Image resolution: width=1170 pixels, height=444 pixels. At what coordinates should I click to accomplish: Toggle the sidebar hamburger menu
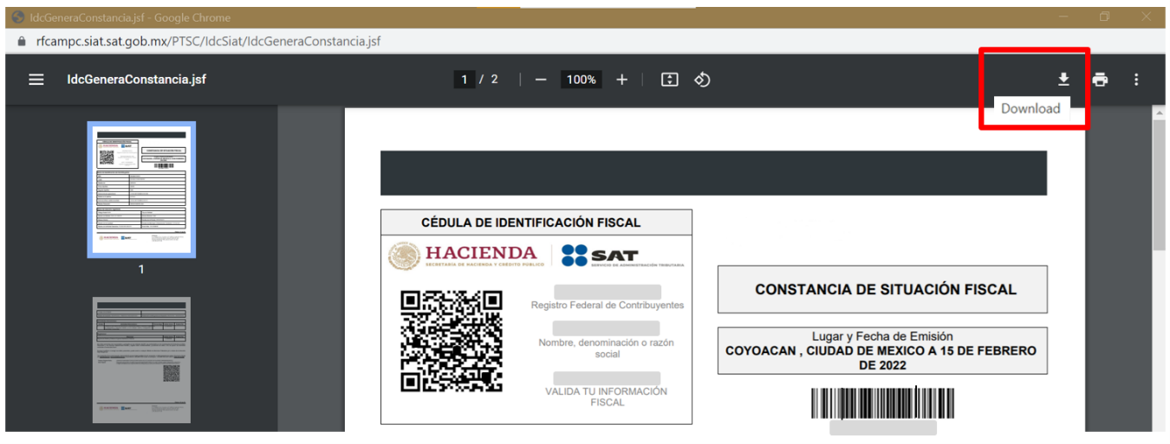pos(36,80)
